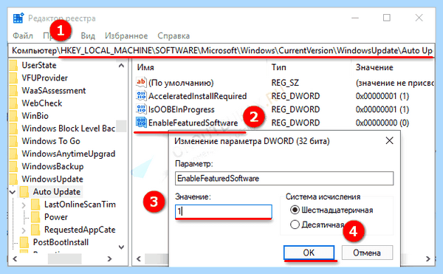The image size is (443, 274).
Task: Collapse the Auto Update tree node
Action: pos(13,192)
